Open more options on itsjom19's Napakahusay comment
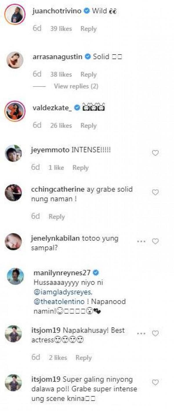The image size is (174, 411). pyautogui.click(x=142, y=333)
